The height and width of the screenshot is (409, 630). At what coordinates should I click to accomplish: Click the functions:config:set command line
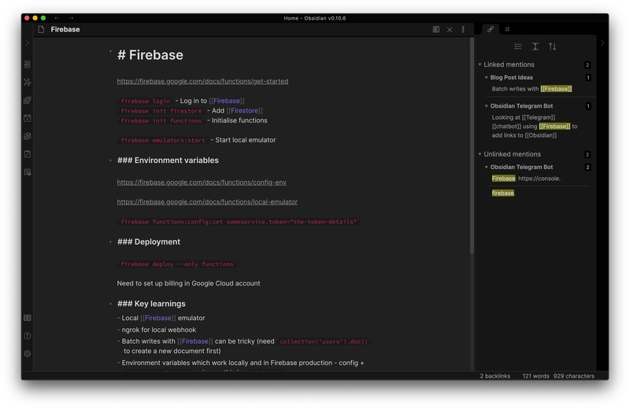tap(239, 222)
